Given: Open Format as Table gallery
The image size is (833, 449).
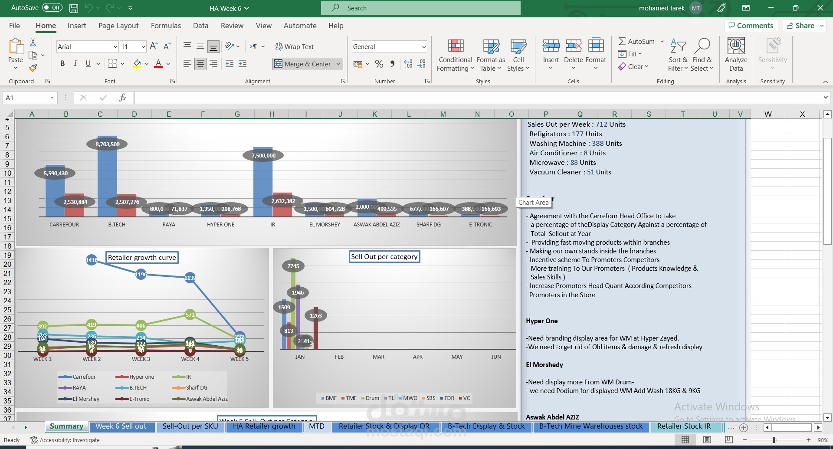Looking at the screenshot, I should click(x=491, y=55).
